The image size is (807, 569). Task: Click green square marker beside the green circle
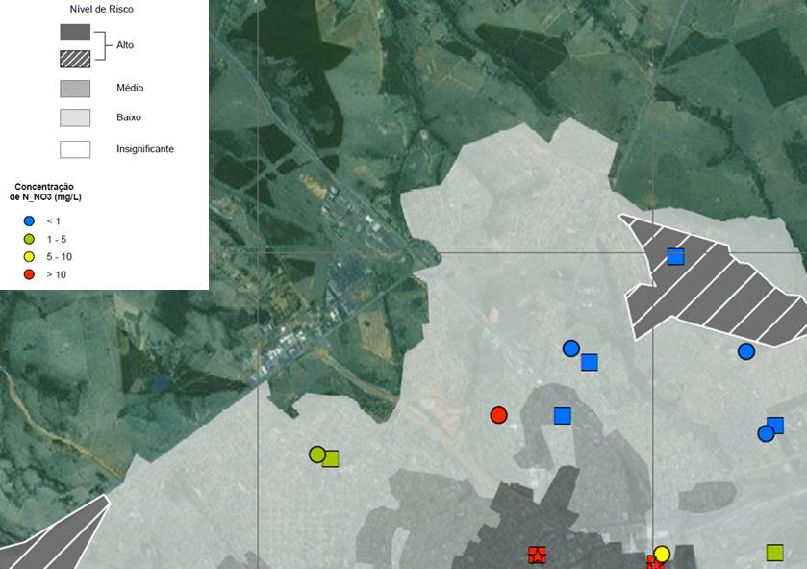click(331, 458)
